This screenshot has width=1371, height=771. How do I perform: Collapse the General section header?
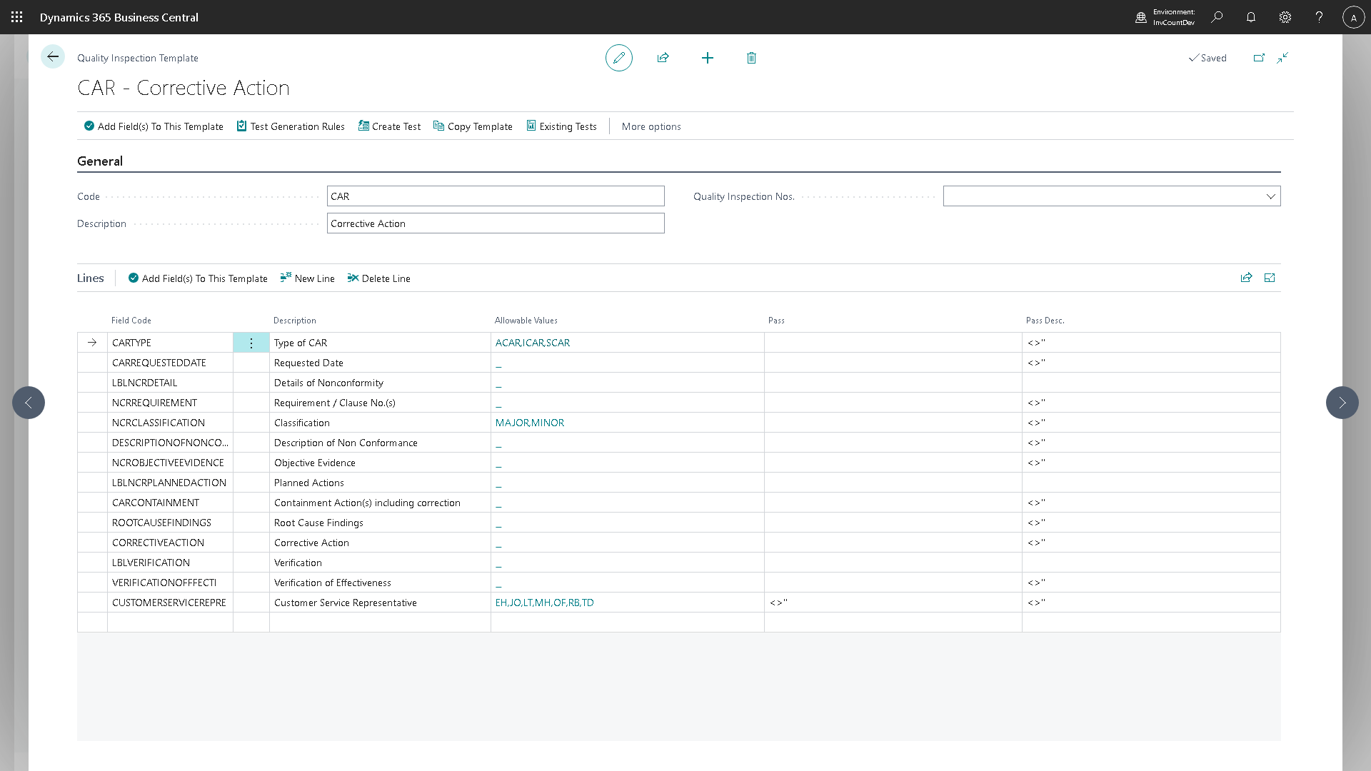point(100,161)
